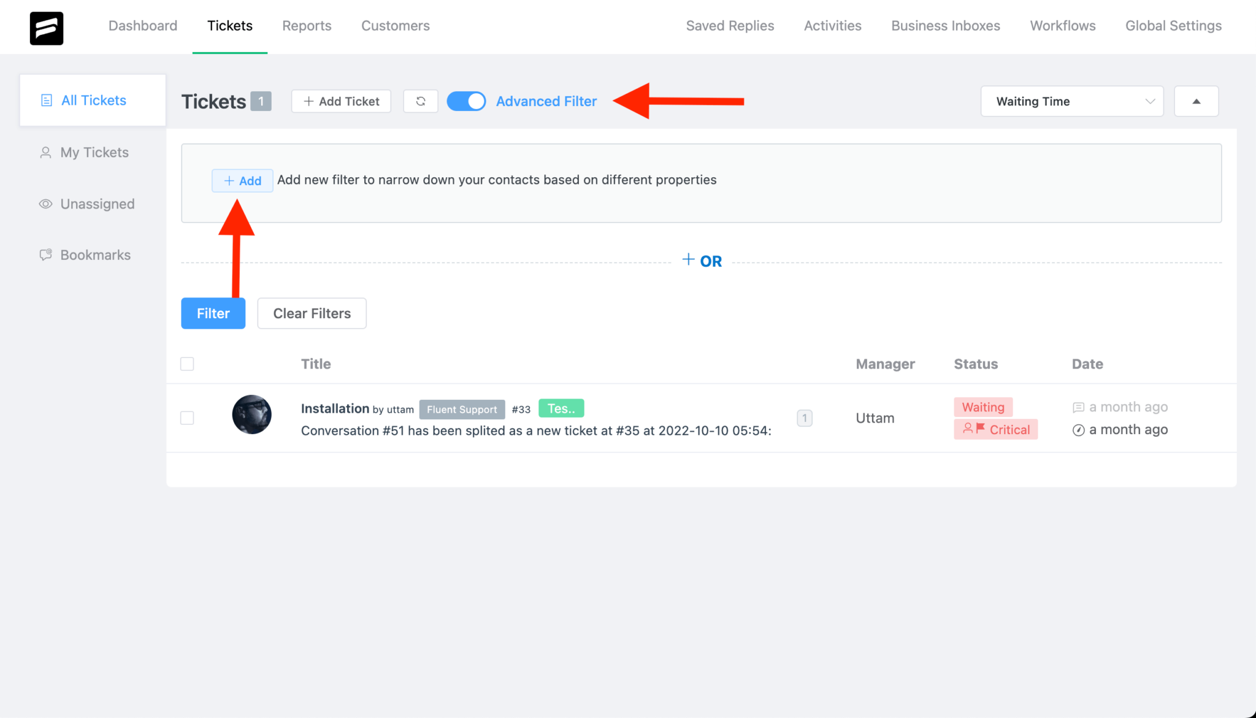The image size is (1256, 718).
Task: Click the All Tickets sidebar icon
Action: click(46, 101)
